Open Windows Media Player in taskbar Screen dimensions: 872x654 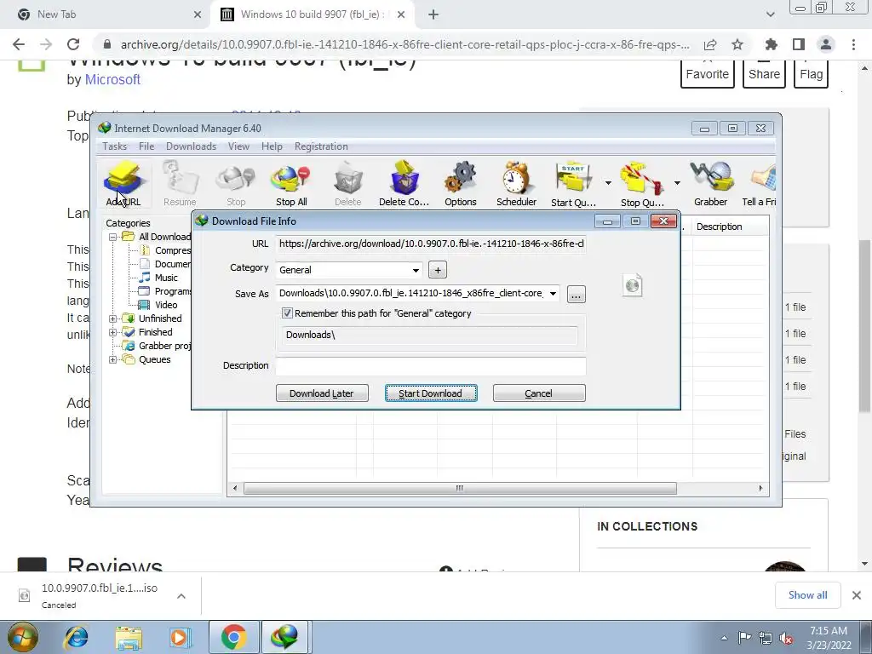coord(180,637)
